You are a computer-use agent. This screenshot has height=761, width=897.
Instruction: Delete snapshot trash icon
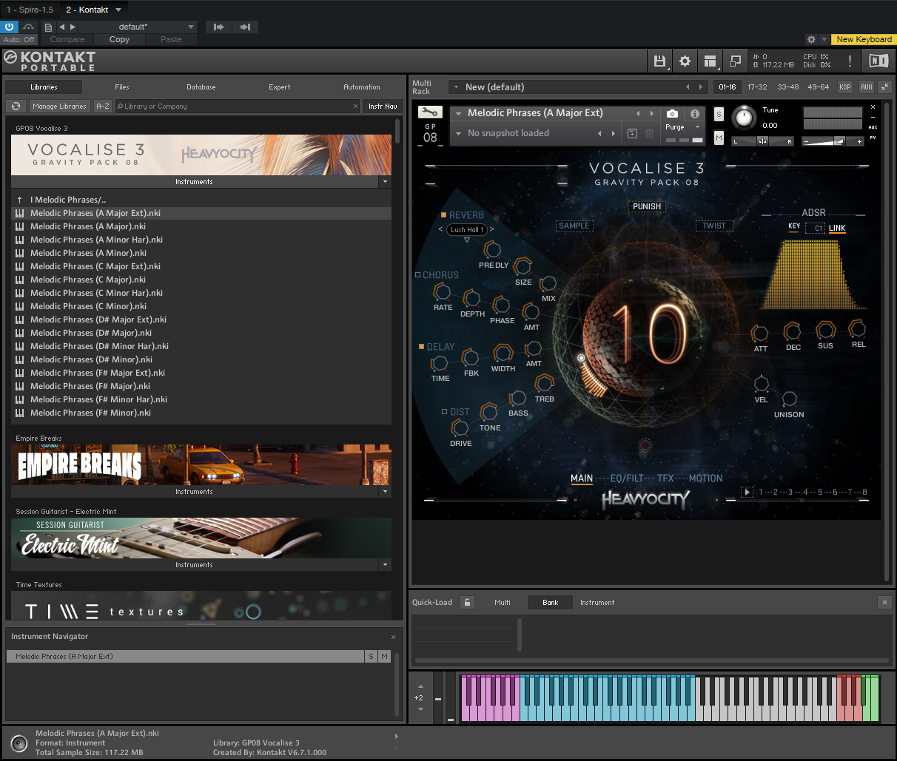649,134
